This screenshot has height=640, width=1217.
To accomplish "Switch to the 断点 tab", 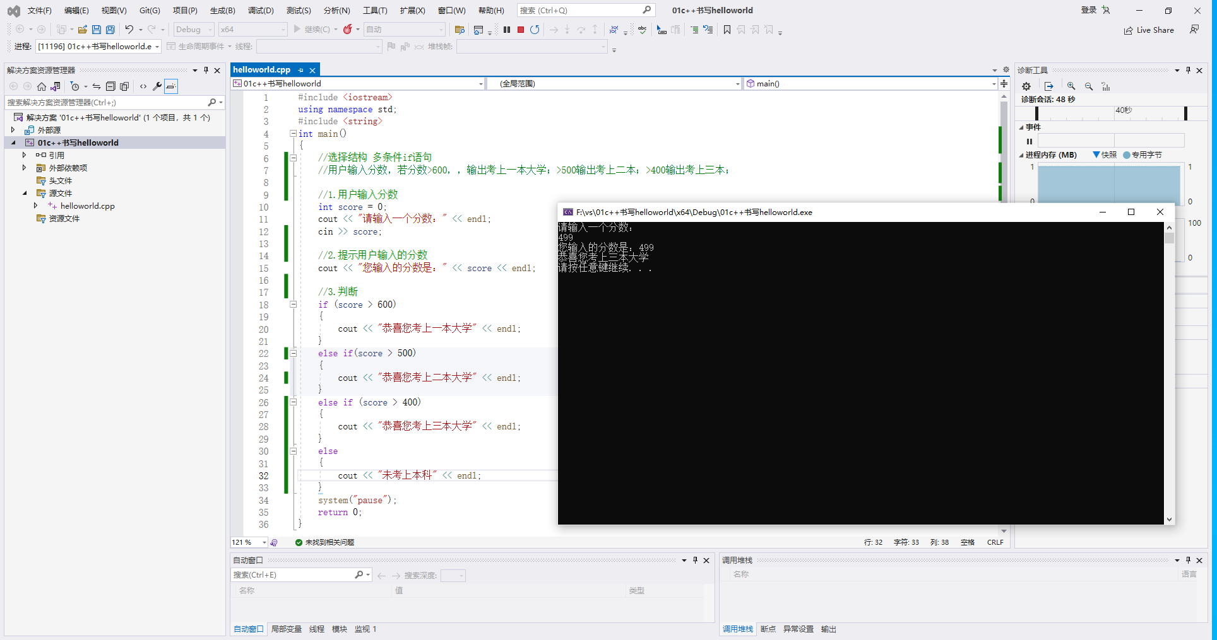I will pos(768,629).
